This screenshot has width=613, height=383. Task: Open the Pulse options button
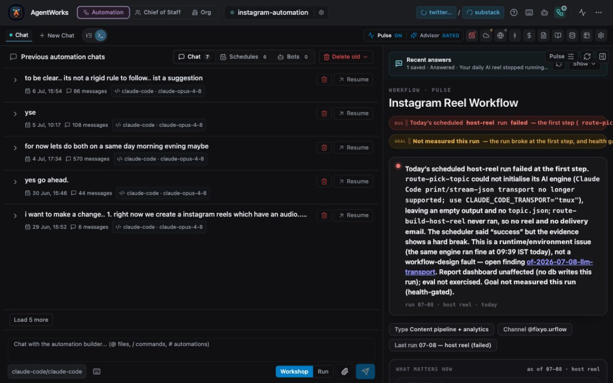click(x=562, y=56)
